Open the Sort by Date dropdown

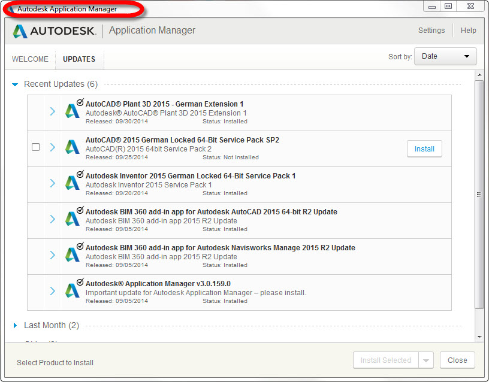point(445,56)
